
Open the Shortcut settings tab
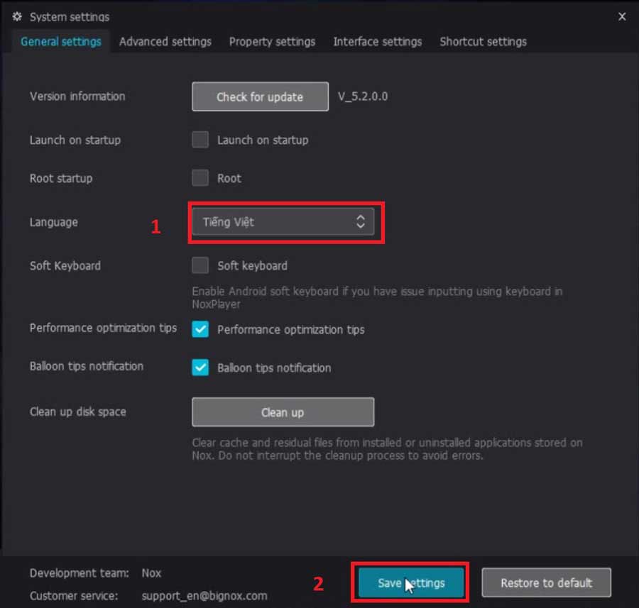[x=483, y=42]
